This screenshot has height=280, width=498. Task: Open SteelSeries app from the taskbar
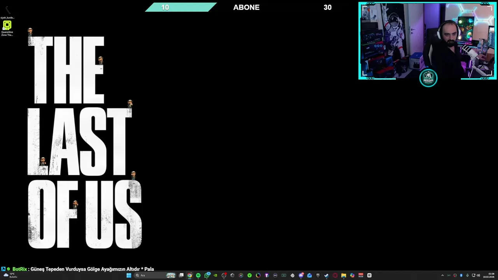pyautogui.click(x=293, y=275)
